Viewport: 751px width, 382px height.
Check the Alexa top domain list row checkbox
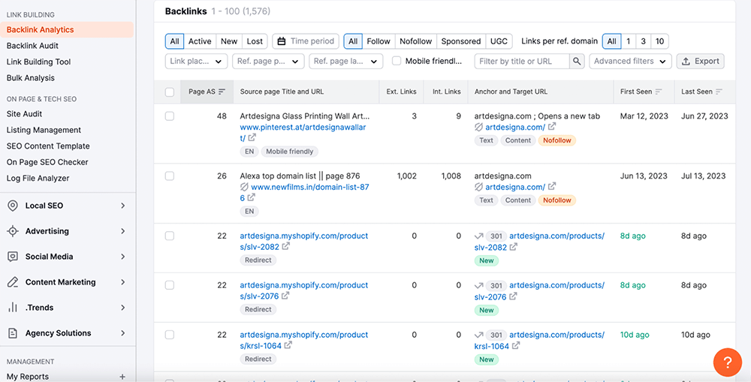click(170, 176)
